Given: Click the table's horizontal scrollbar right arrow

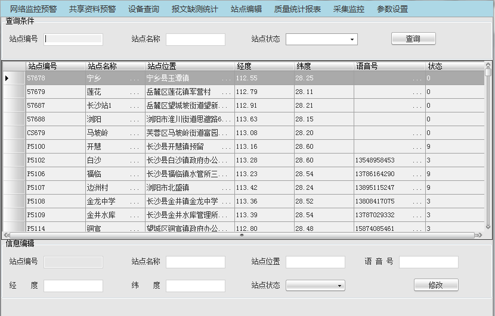Looking at the screenshot, I should click(482, 235).
